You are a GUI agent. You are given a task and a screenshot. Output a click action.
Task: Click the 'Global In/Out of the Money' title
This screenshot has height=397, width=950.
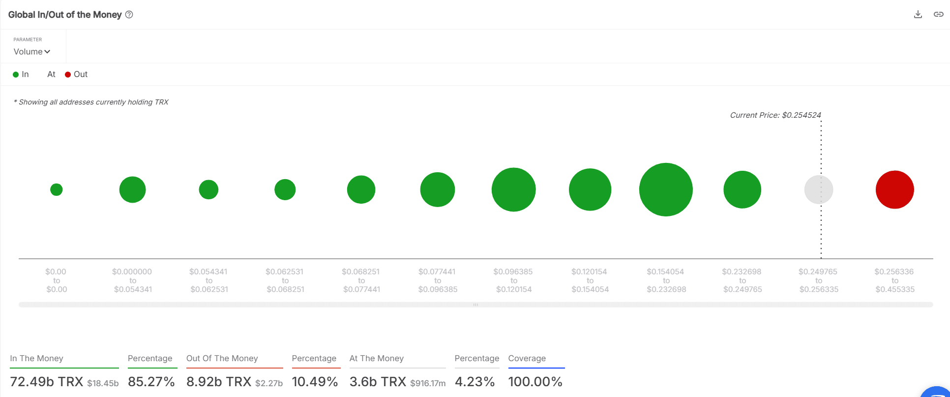tap(65, 15)
